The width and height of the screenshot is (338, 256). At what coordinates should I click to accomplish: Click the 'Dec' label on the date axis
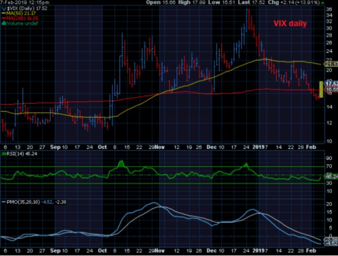213,147
